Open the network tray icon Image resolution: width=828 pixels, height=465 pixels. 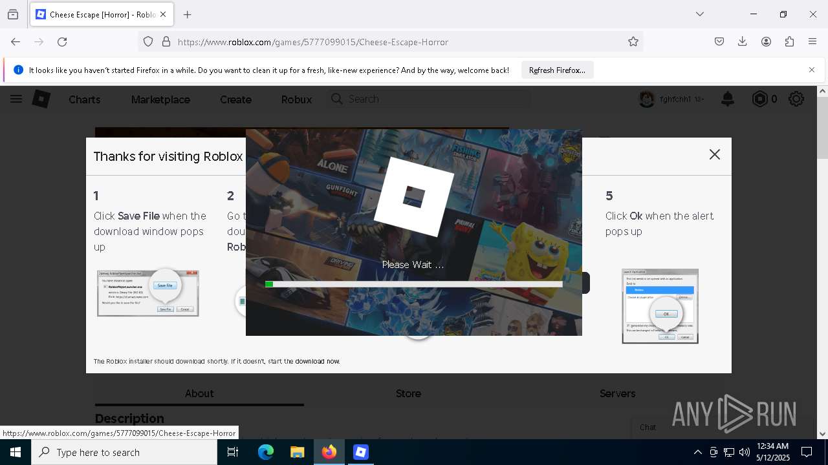point(729,452)
